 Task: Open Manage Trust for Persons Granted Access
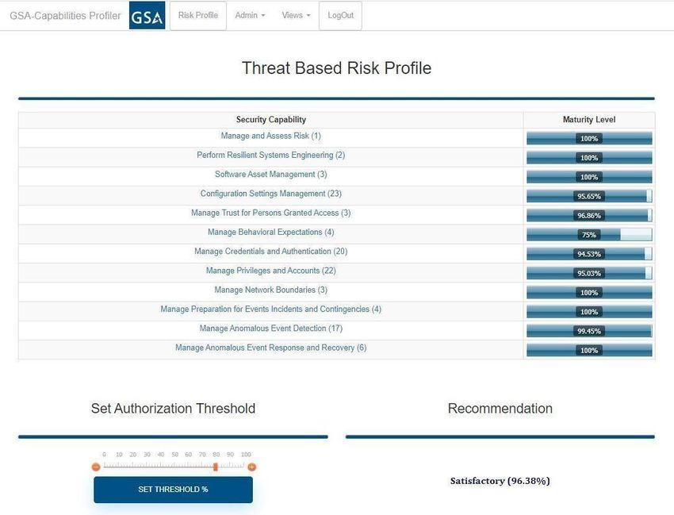[271, 213]
